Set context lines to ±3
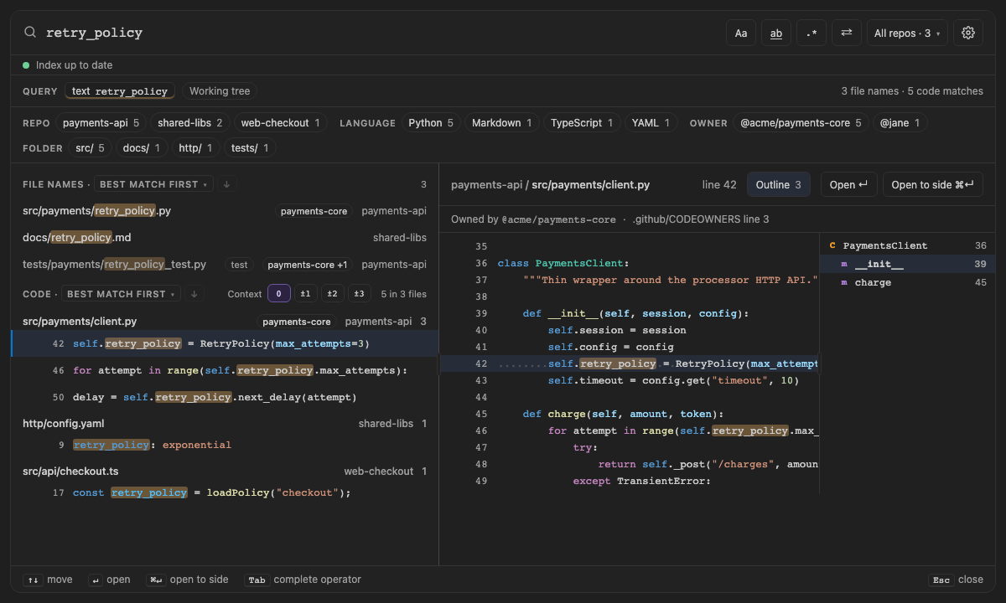Viewport: 1006px width, 603px height. coord(360,294)
